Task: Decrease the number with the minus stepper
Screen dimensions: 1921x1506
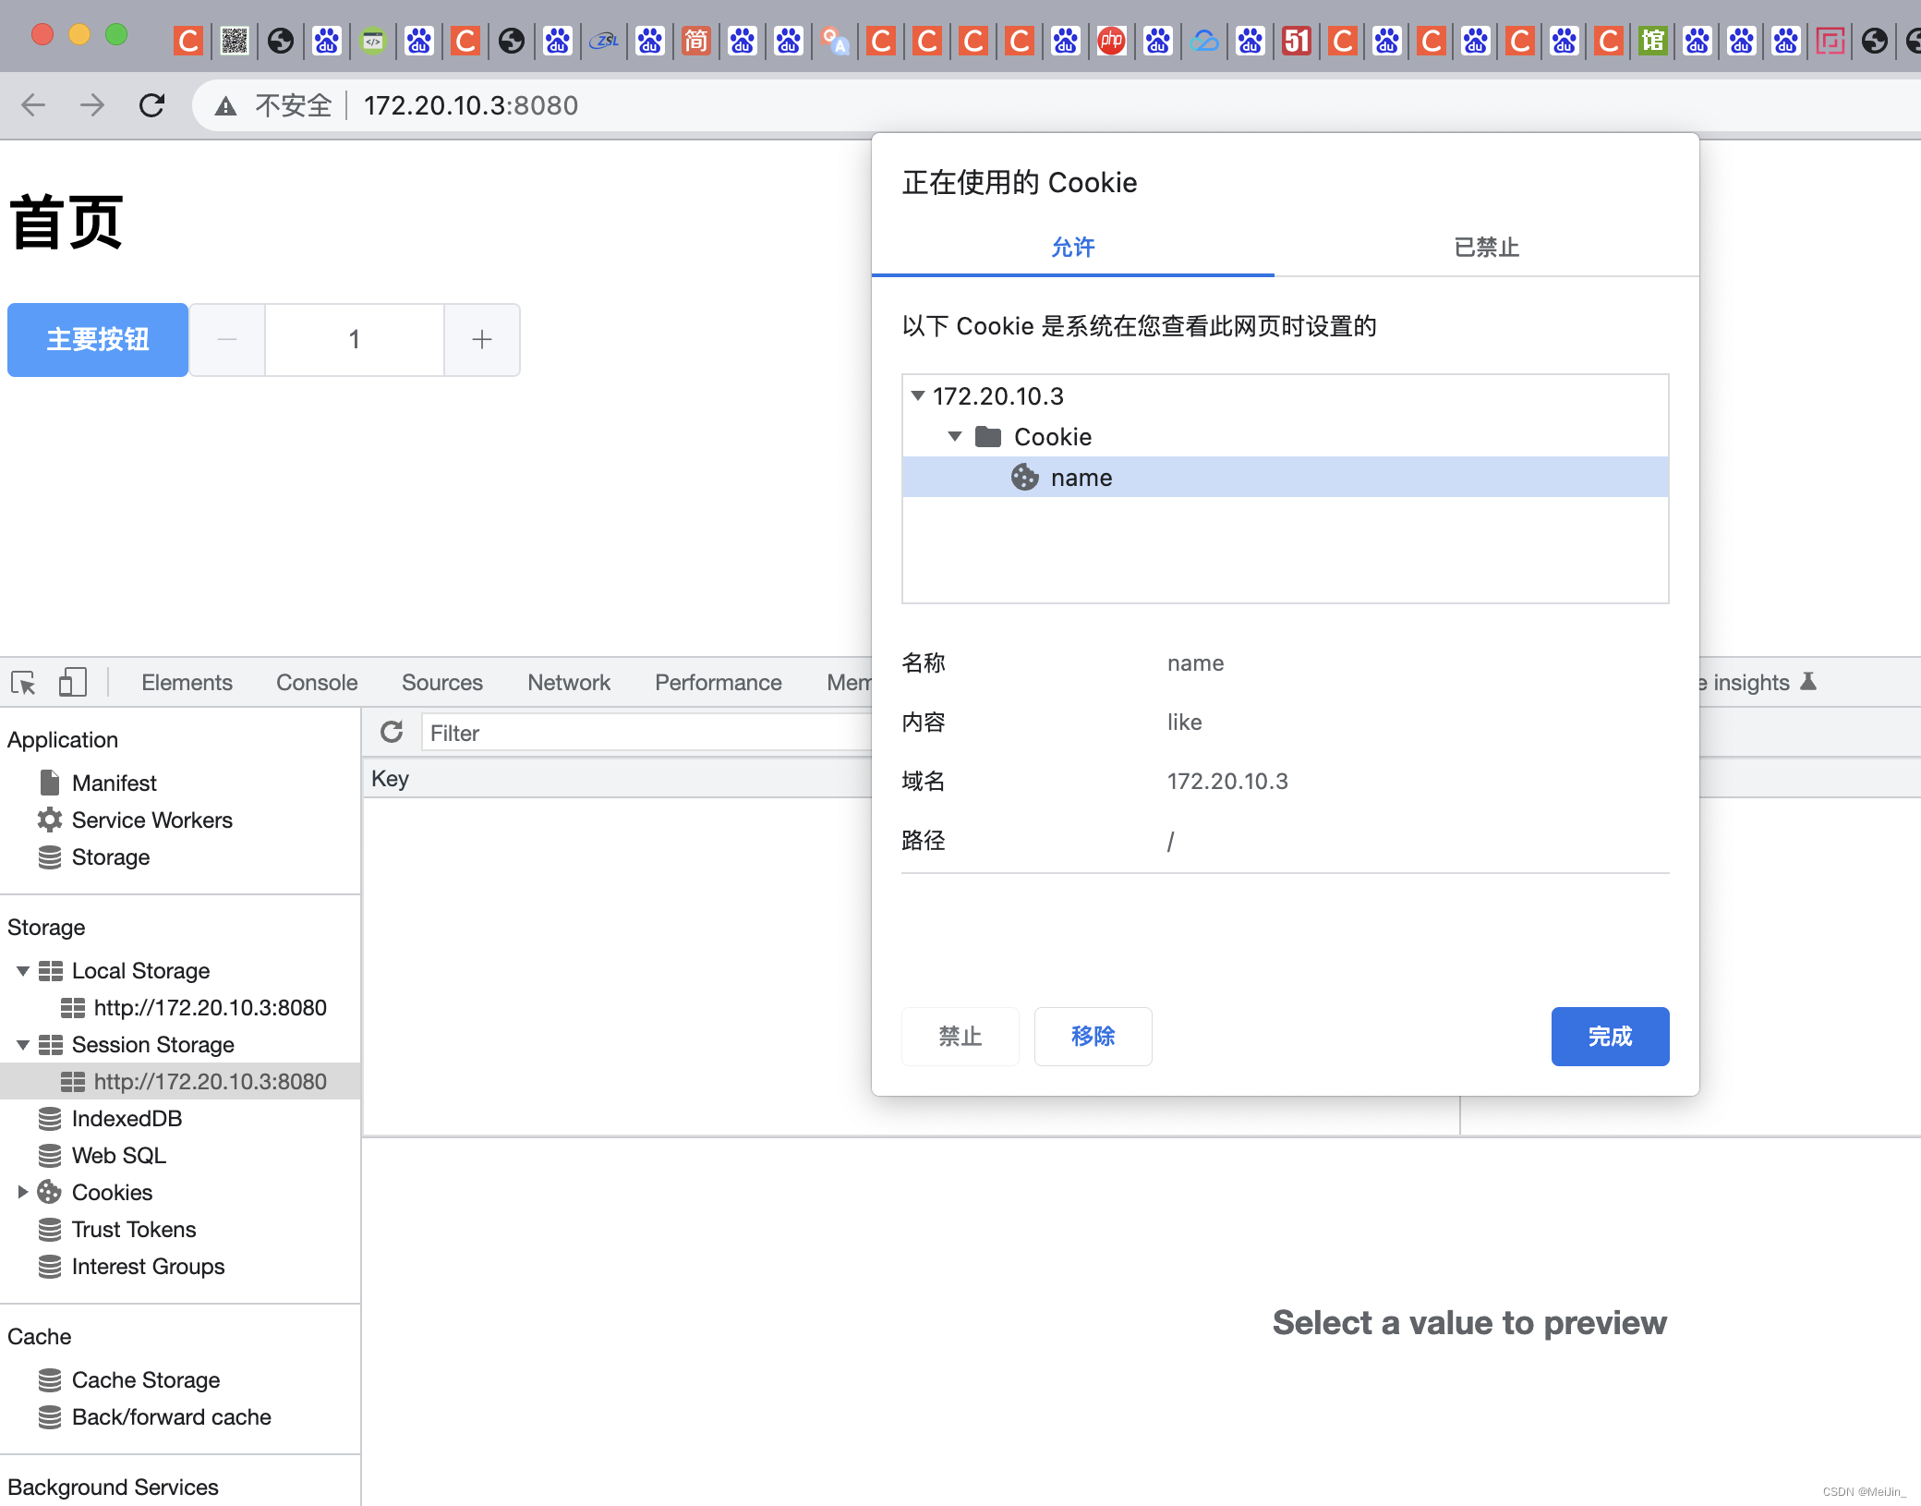Action: pos(227,339)
